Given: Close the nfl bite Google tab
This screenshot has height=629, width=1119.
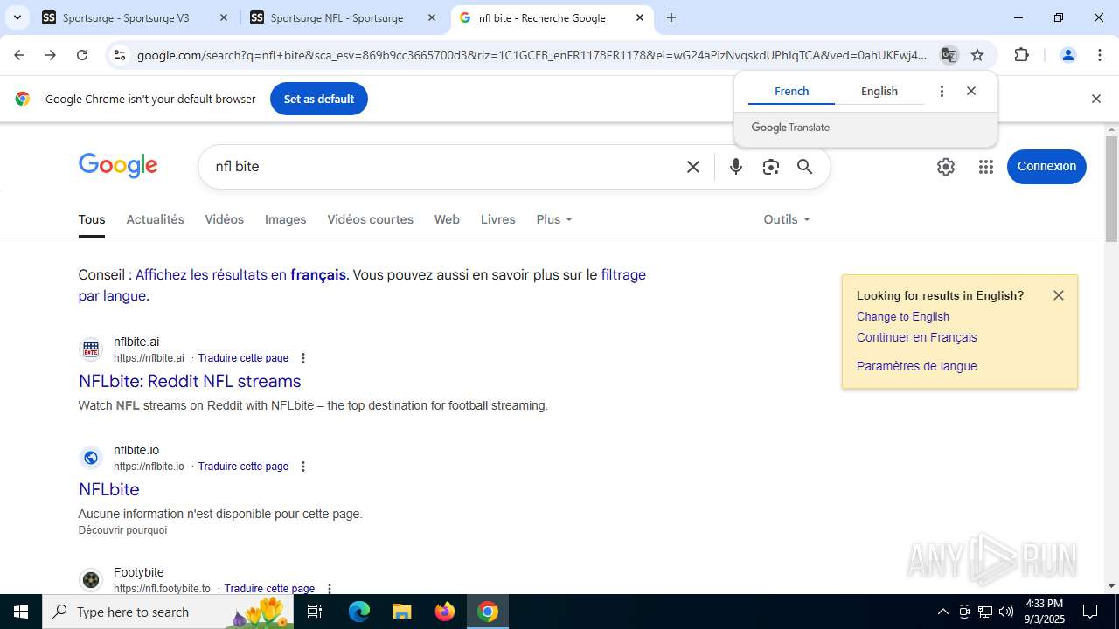Looking at the screenshot, I should point(640,17).
